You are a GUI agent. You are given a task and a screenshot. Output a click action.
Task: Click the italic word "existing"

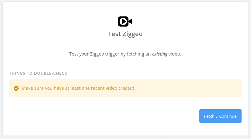click(x=160, y=54)
